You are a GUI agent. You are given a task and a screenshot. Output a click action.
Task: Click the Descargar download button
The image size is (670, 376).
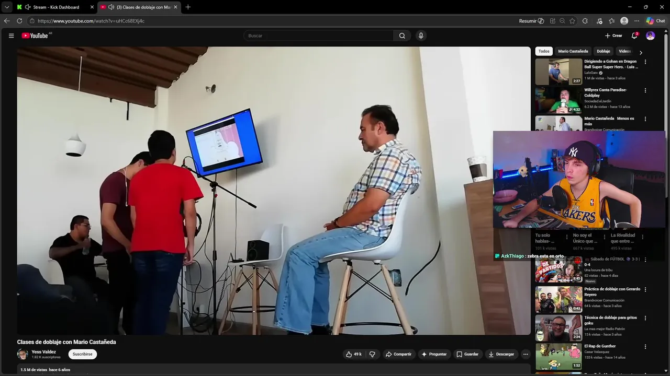pyautogui.click(x=501, y=354)
